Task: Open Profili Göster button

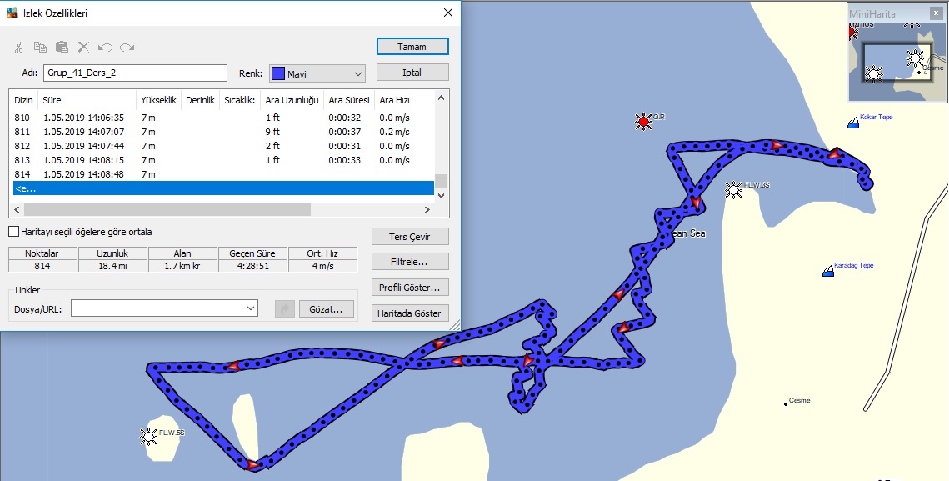Action: [x=410, y=287]
